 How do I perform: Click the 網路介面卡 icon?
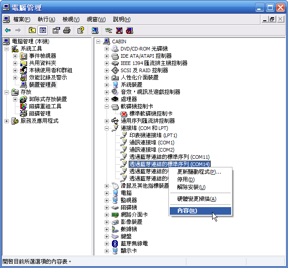click(115, 215)
